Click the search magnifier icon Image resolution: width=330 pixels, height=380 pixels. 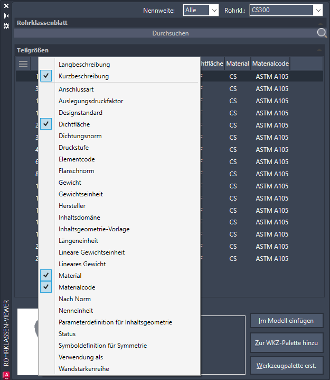coord(322,33)
